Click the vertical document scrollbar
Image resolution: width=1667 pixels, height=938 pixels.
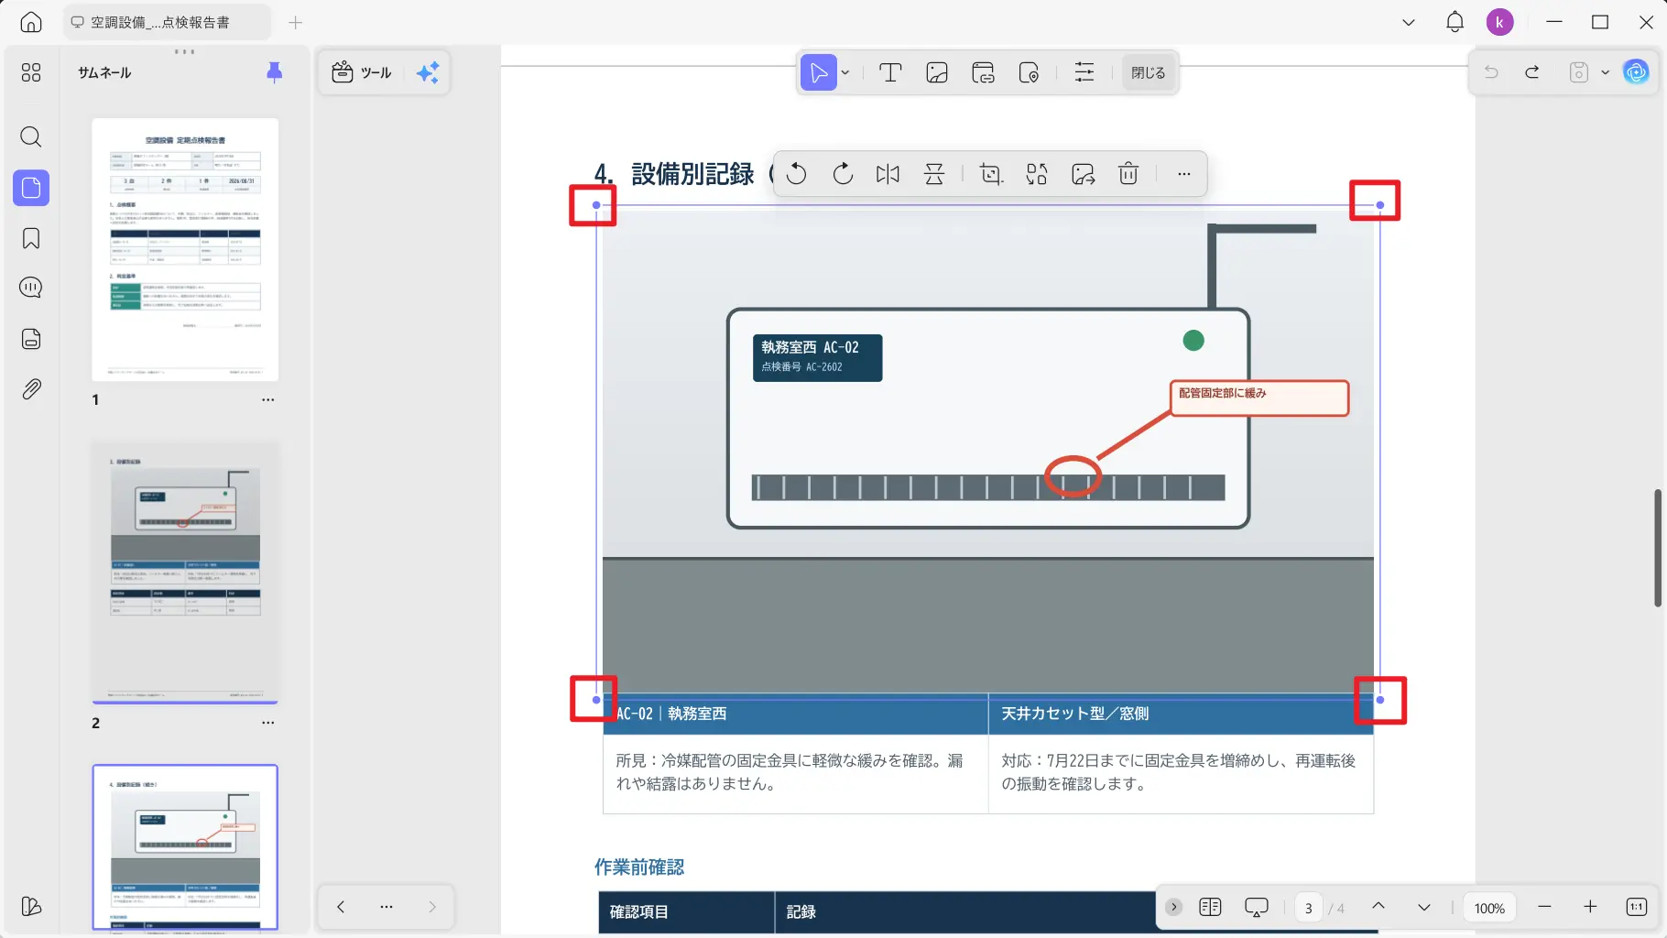click(x=1658, y=548)
